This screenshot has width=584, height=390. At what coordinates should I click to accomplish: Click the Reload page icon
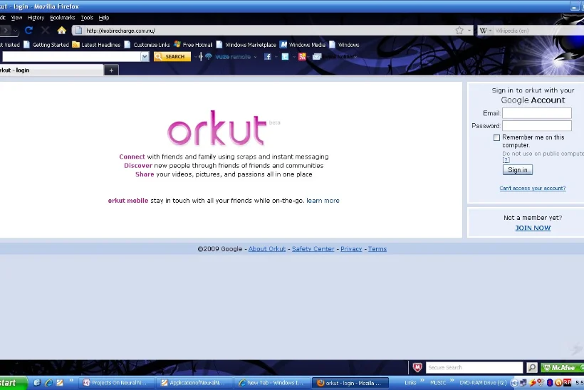click(x=28, y=31)
